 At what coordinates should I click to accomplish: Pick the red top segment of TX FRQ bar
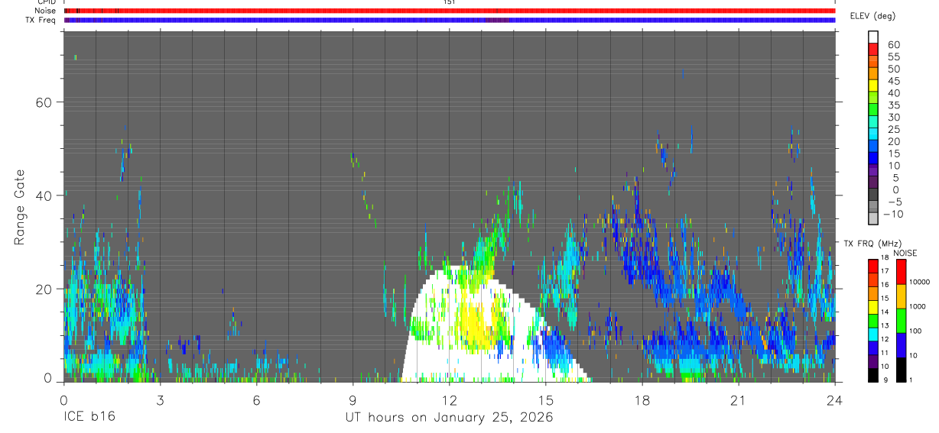872,266
